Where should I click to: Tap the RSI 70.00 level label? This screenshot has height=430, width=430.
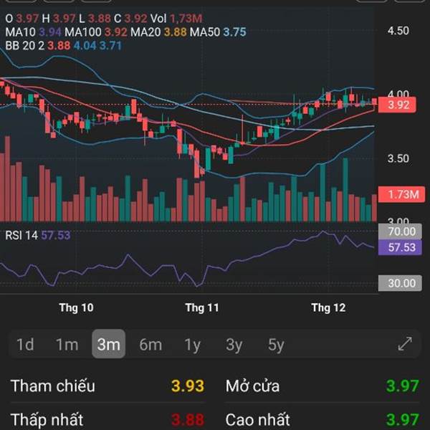click(400, 231)
